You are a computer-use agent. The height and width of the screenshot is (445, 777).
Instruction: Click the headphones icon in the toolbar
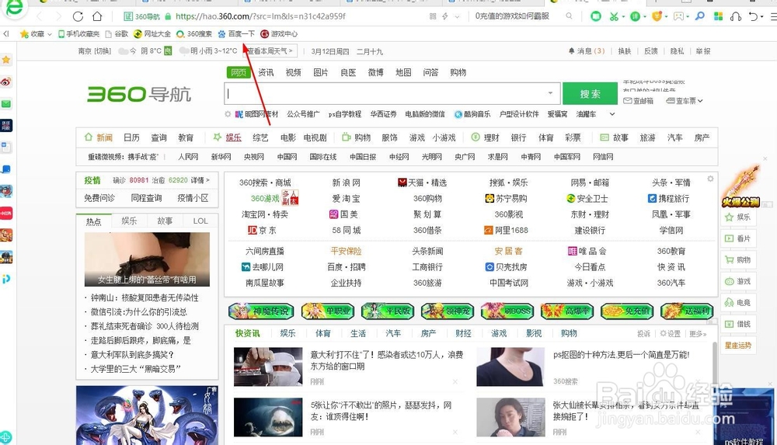click(736, 16)
